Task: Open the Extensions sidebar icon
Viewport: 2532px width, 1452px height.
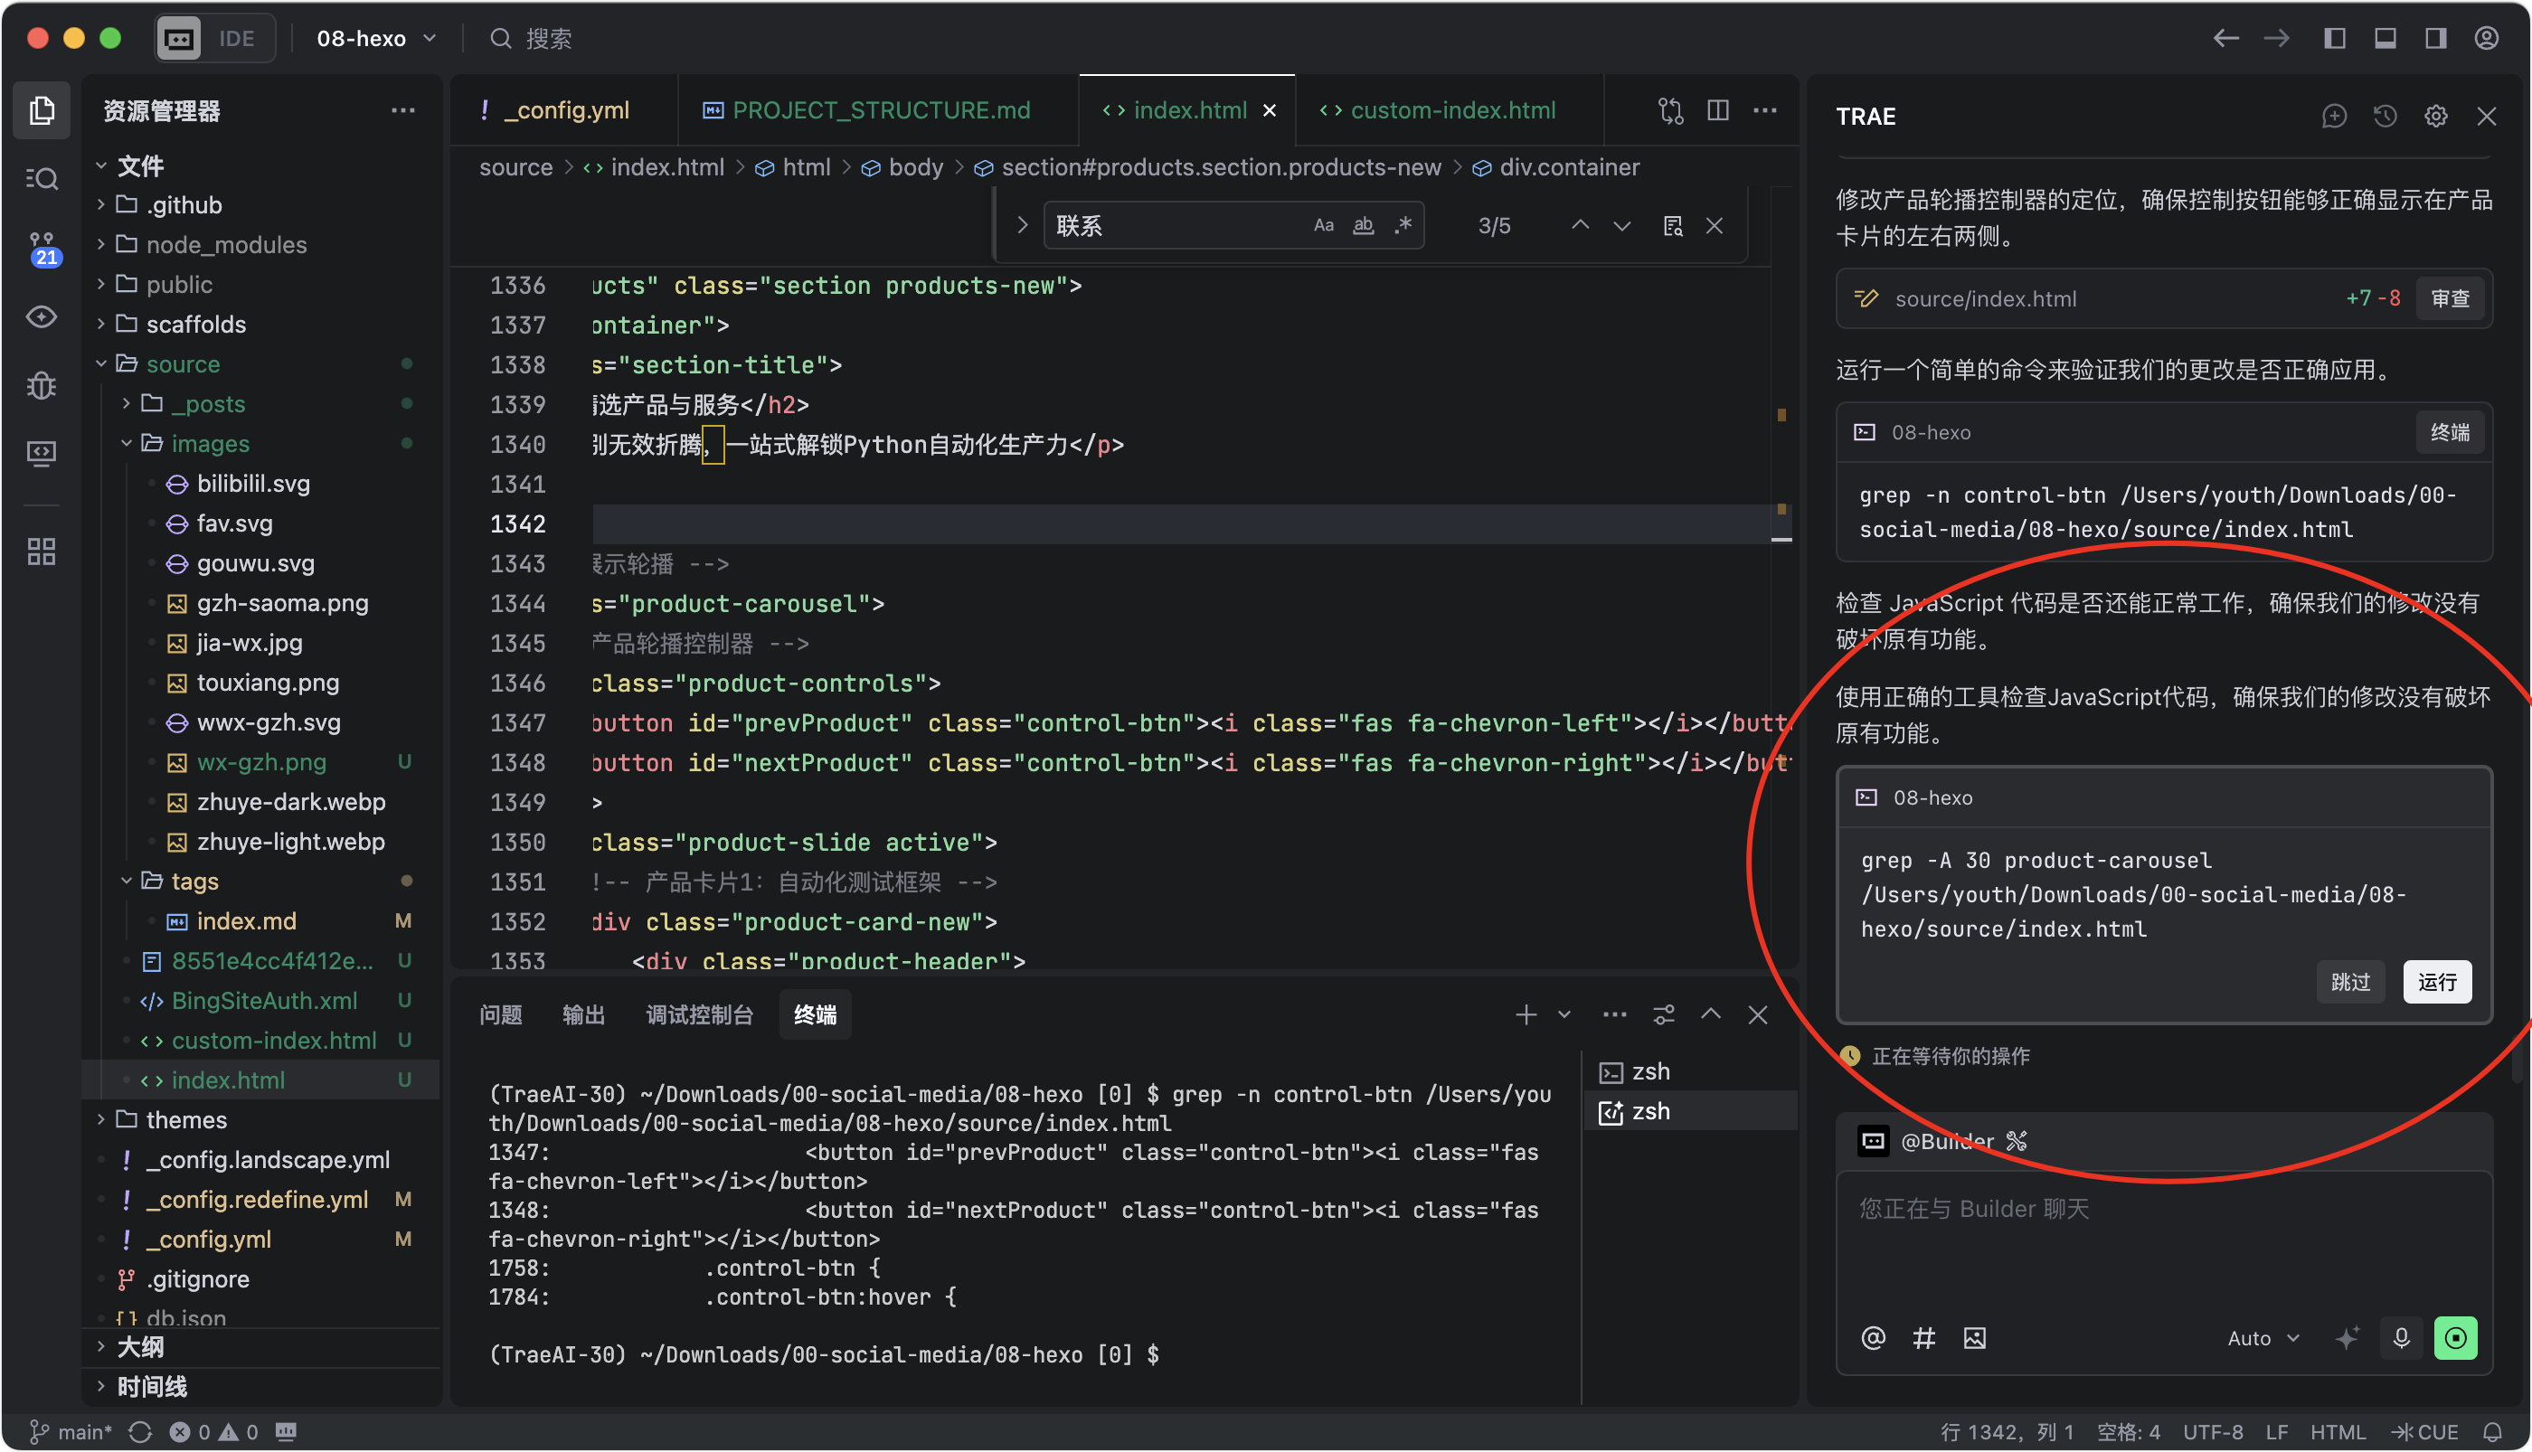Action: click(x=42, y=552)
